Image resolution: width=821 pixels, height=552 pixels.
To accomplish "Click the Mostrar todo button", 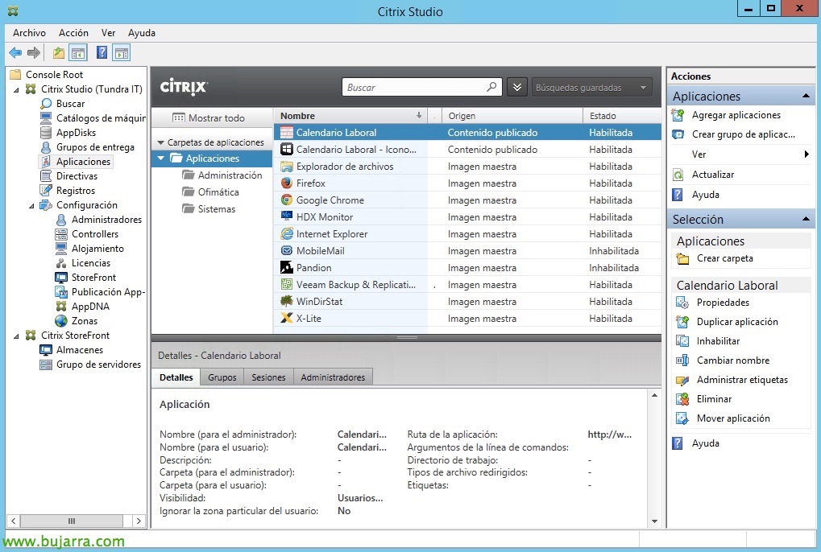I will [x=209, y=118].
